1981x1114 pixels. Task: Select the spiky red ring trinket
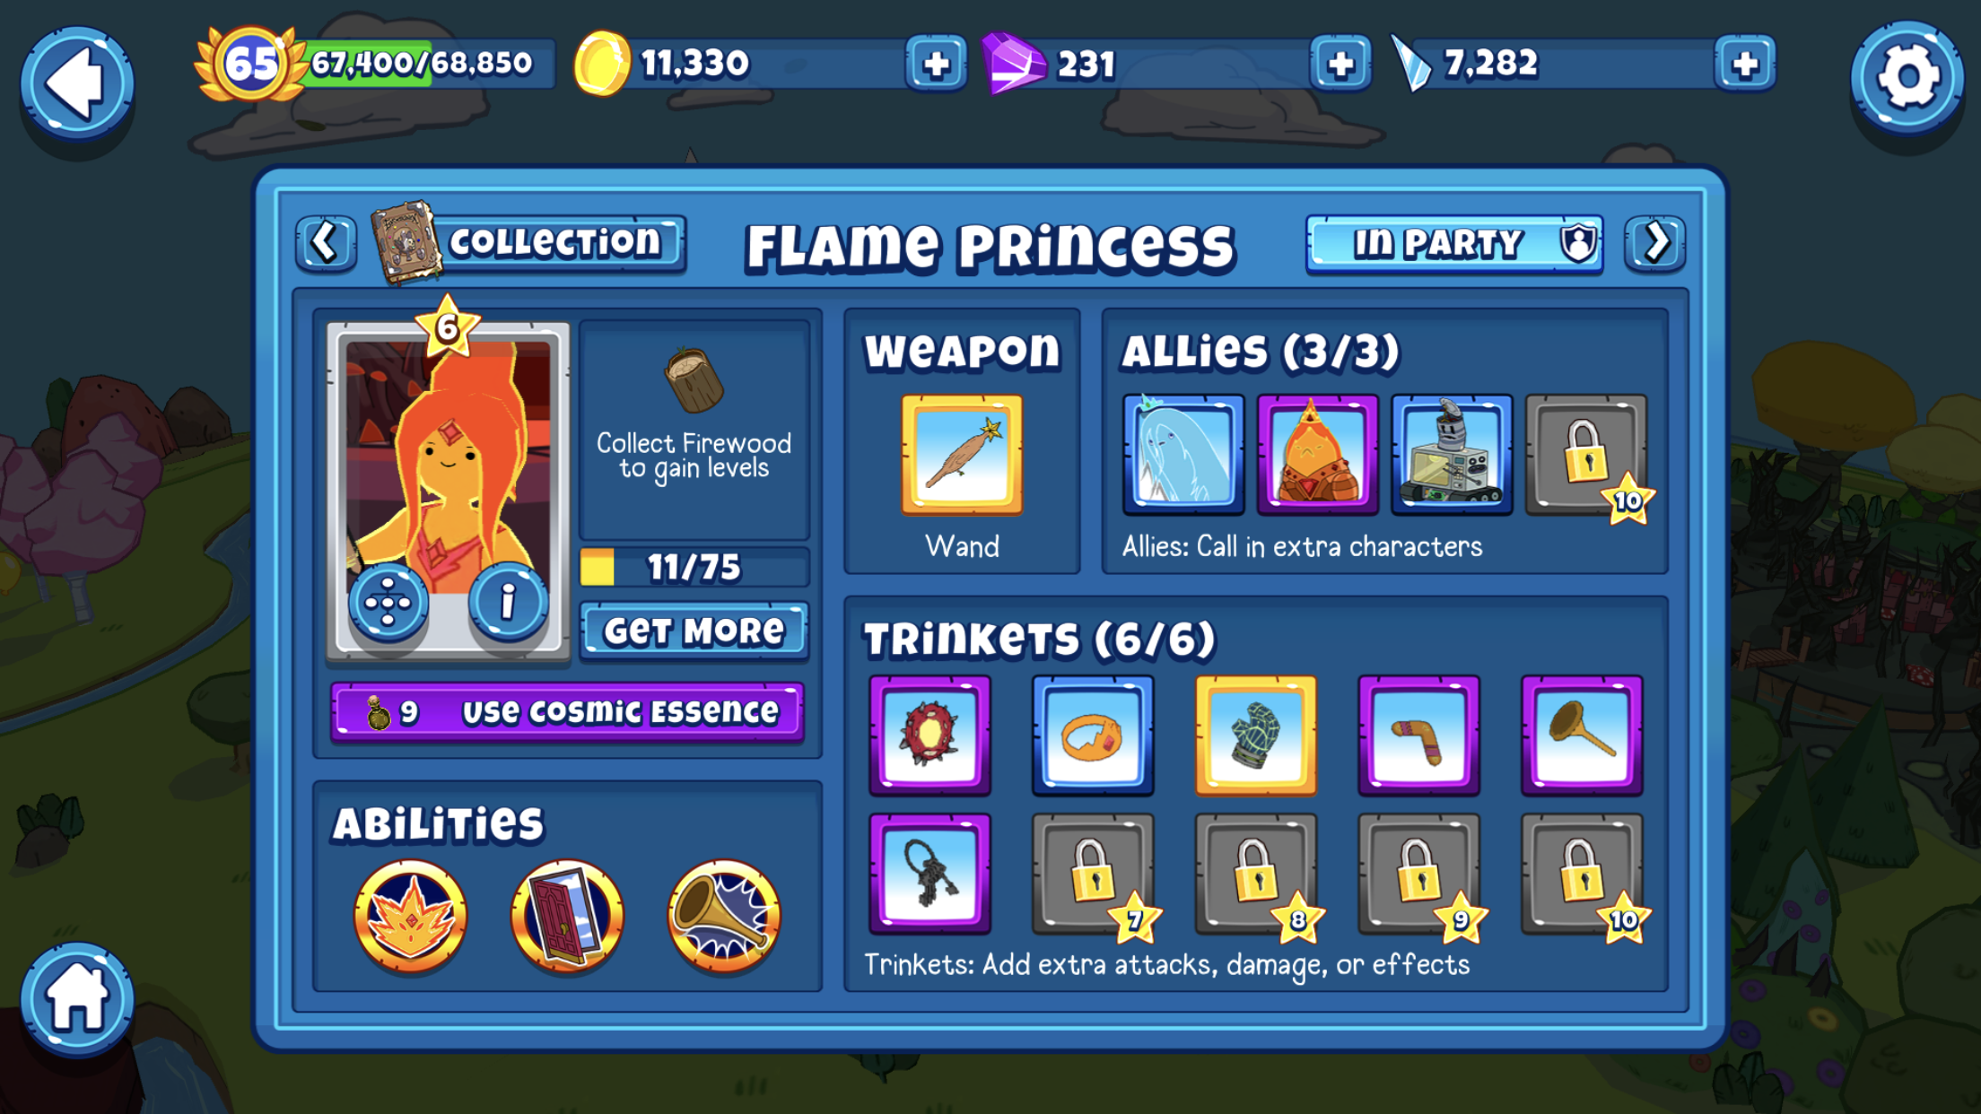point(930,735)
